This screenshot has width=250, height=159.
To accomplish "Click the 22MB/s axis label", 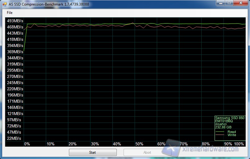I will point(14,138).
